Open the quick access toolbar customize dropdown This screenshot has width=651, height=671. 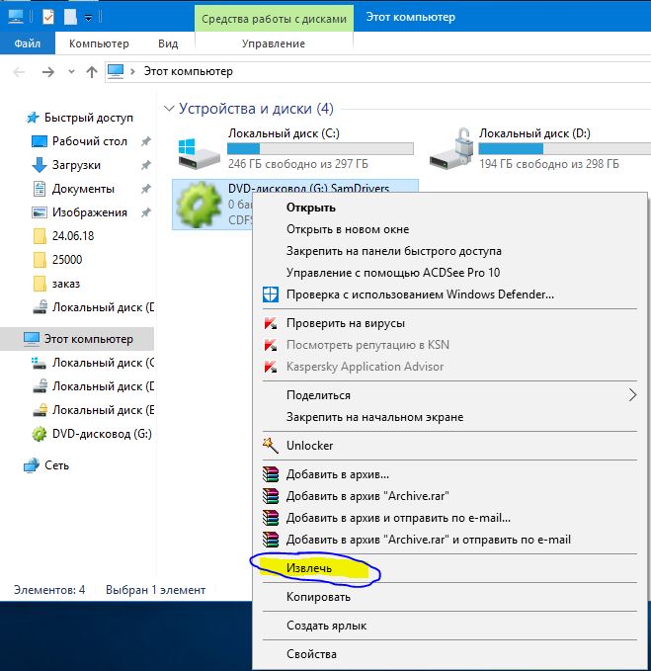(88, 18)
